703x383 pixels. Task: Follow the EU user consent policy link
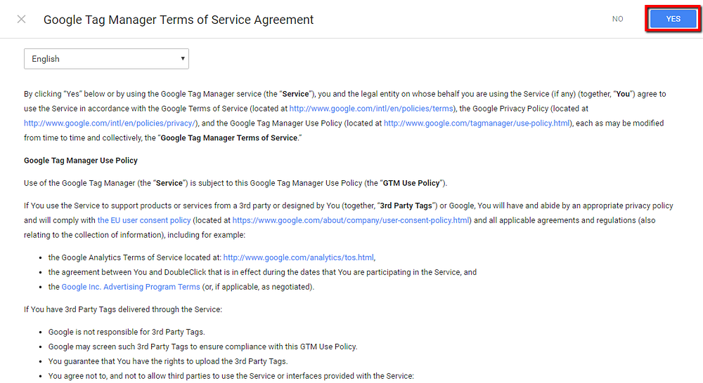(x=144, y=220)
